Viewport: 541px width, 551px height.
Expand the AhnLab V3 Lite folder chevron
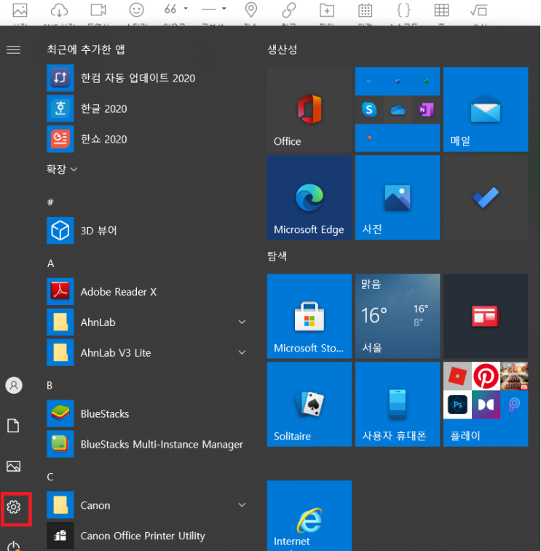coord(242,352)
